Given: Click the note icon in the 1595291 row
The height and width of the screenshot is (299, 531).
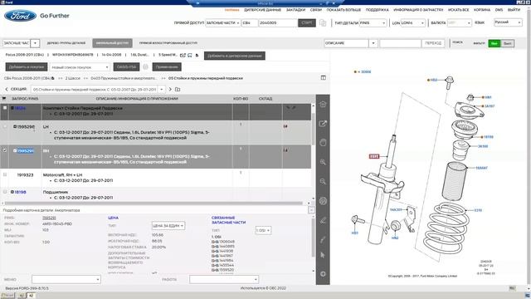Looking at the screenshot, I should pyautogui.click(x=285, y=150).
